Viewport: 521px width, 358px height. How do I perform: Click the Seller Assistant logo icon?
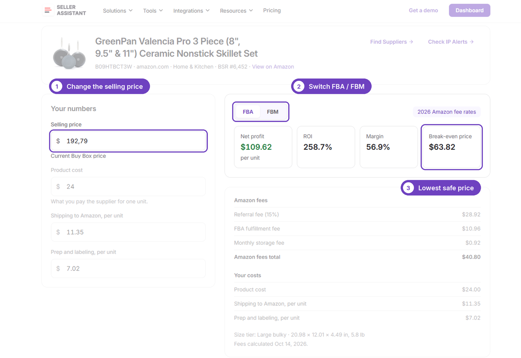coord(48,10)
